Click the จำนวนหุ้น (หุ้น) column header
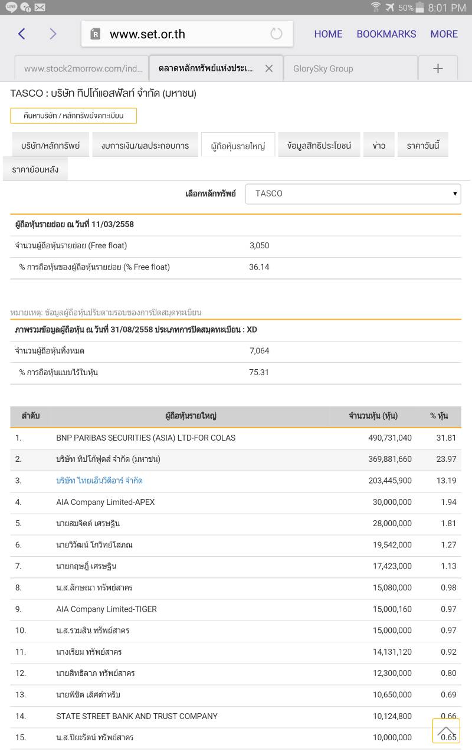This screenshot has height=755, width=472. pos(373,416)
